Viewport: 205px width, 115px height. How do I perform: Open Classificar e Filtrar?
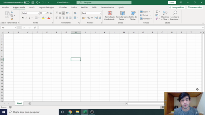pos(165,16)
